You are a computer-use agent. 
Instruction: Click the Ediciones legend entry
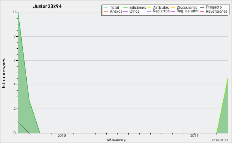click(135, 7)
